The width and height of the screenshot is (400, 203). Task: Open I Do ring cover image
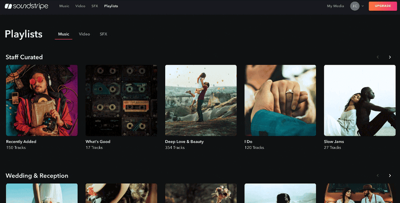pos(281,100)
